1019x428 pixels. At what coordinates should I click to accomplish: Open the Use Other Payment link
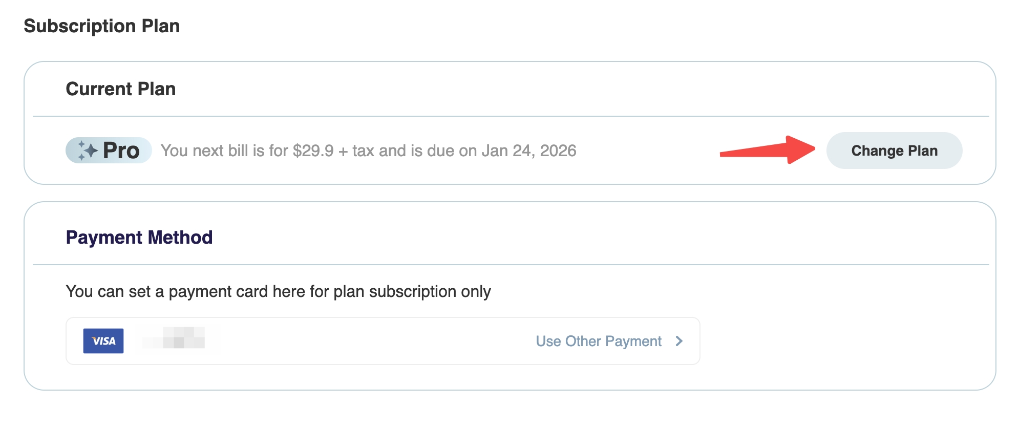(599, 341)
